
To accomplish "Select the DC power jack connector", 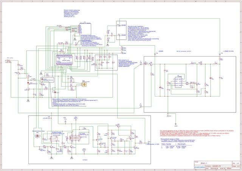I will [x=8, y=61].
